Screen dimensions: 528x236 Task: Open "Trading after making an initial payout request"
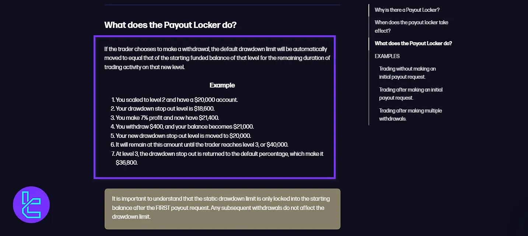[411, 93]
